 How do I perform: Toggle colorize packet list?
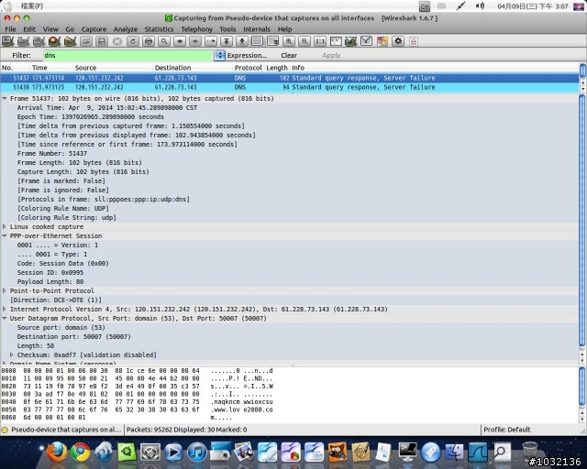point(257,41)
